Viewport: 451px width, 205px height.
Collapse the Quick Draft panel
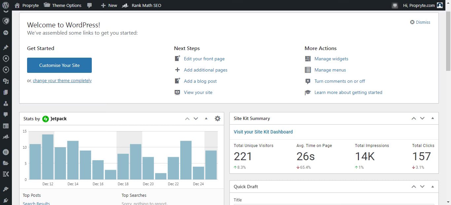click(433, 187)
